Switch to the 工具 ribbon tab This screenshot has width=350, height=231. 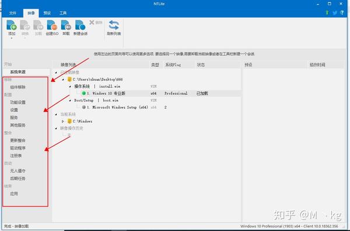click(63, 13)
